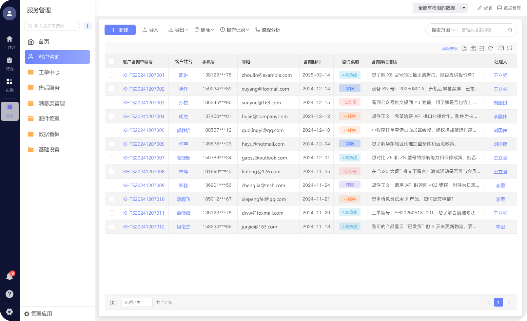Screen dimensions: 527x321
Task: Select the 服务 sidebar icon
Action: click(10, 111)
